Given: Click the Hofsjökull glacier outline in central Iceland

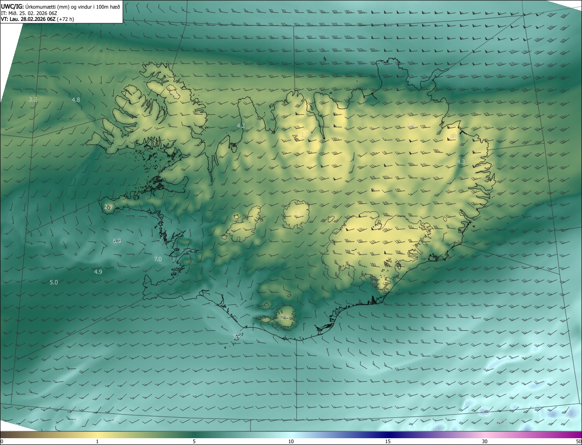Looking at the screenshot, I should click(296, 214).
